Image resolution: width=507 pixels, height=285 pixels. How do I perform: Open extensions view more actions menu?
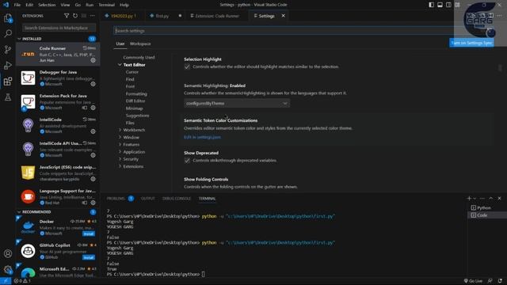(93, 16)
